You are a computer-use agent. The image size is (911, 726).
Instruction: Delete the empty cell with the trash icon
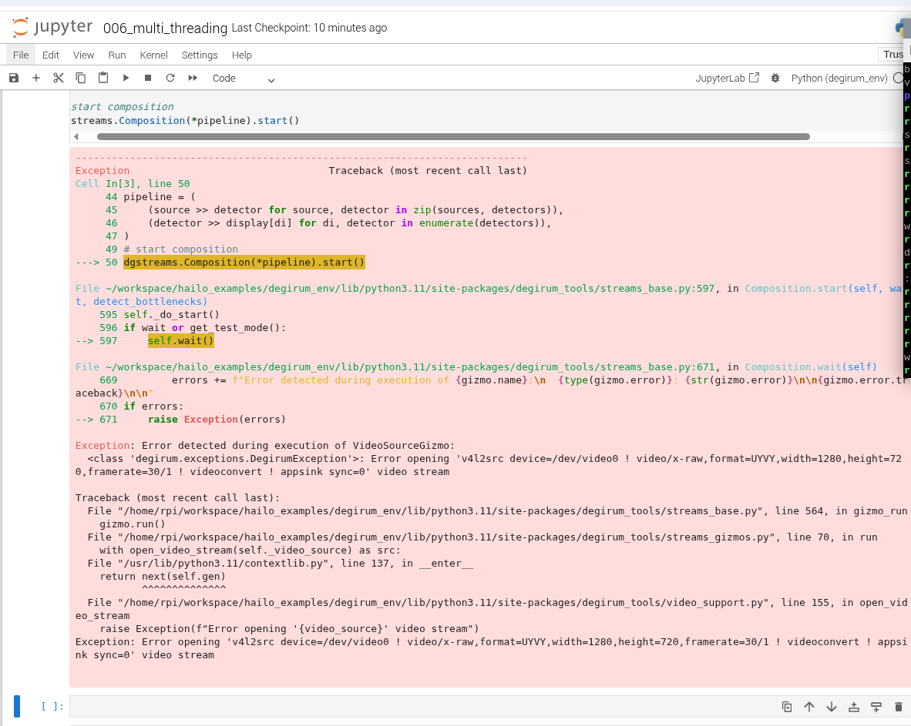[x=898, y=707]
